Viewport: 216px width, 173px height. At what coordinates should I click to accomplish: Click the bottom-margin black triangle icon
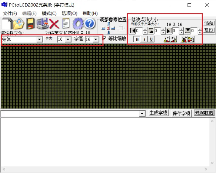[x=188, y=31]
